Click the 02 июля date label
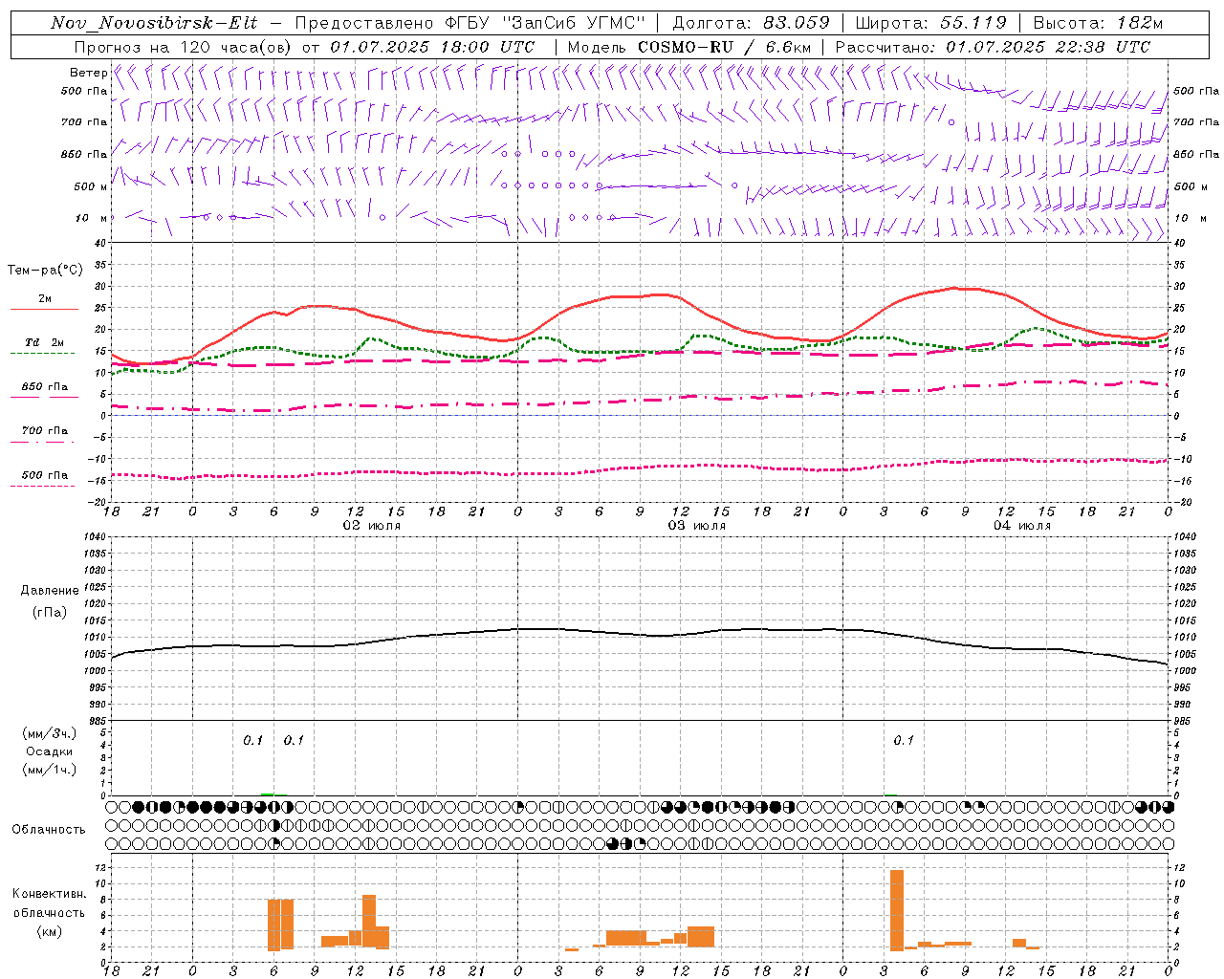This screenshot has width=1224, height=979. [372, 526]
